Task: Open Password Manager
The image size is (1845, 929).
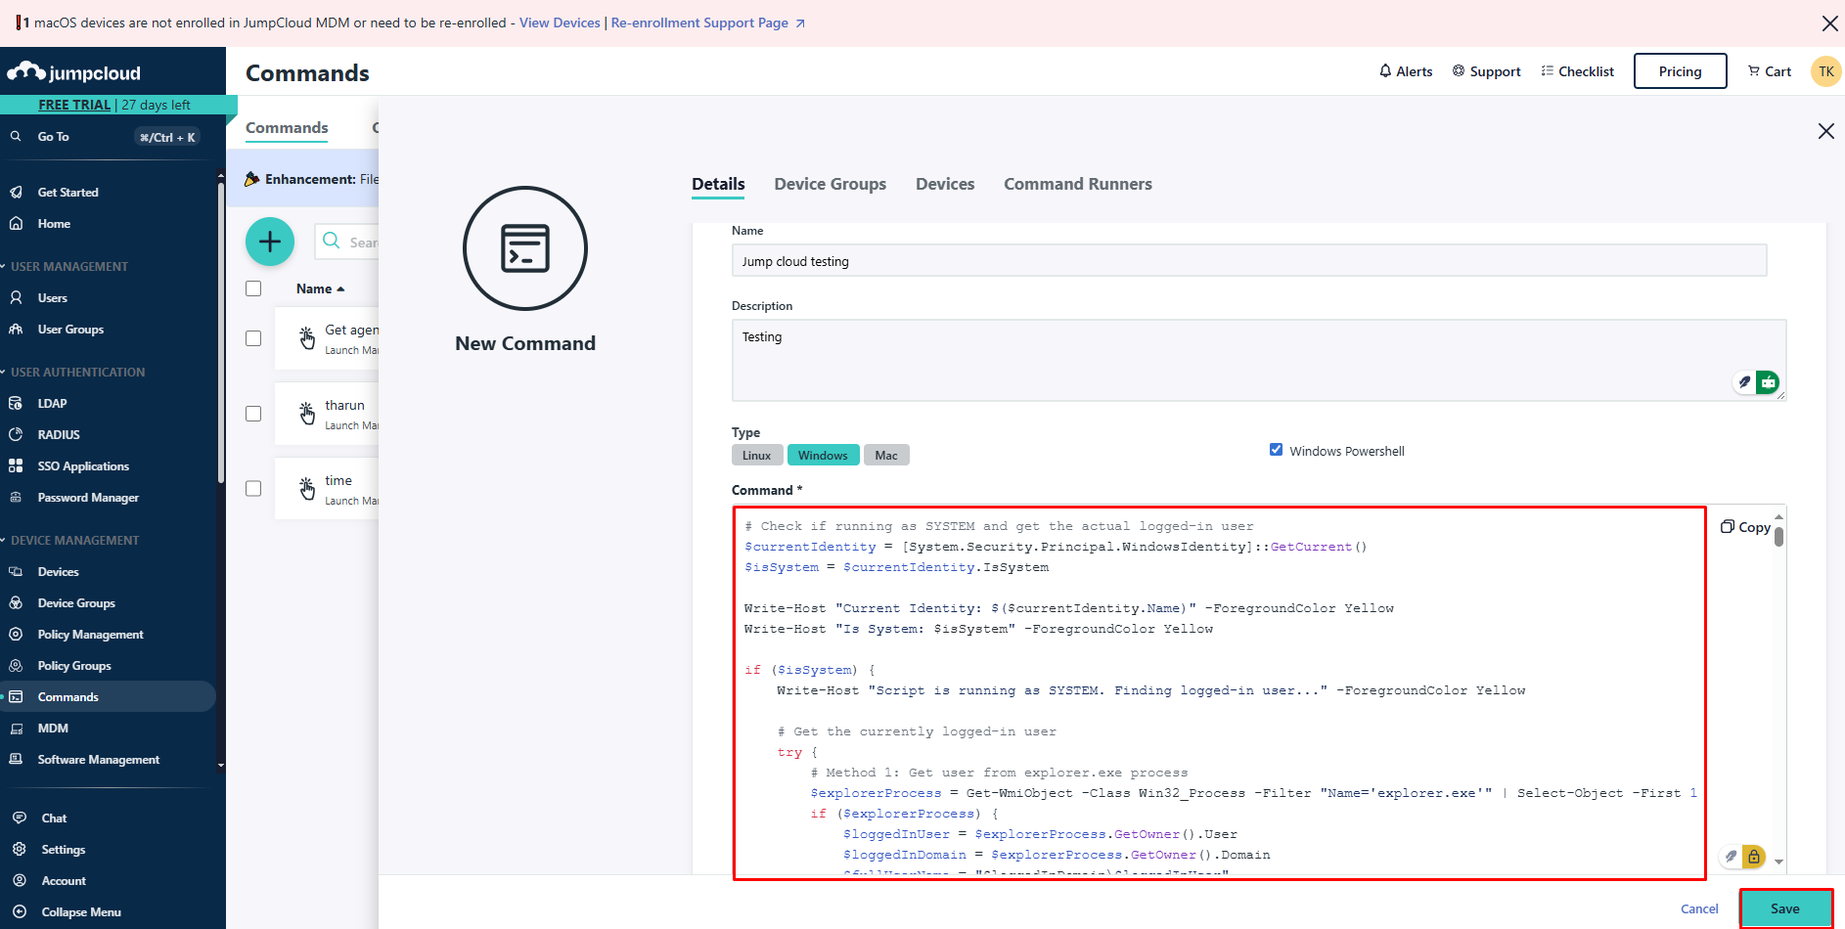Action: coord(88,498)
